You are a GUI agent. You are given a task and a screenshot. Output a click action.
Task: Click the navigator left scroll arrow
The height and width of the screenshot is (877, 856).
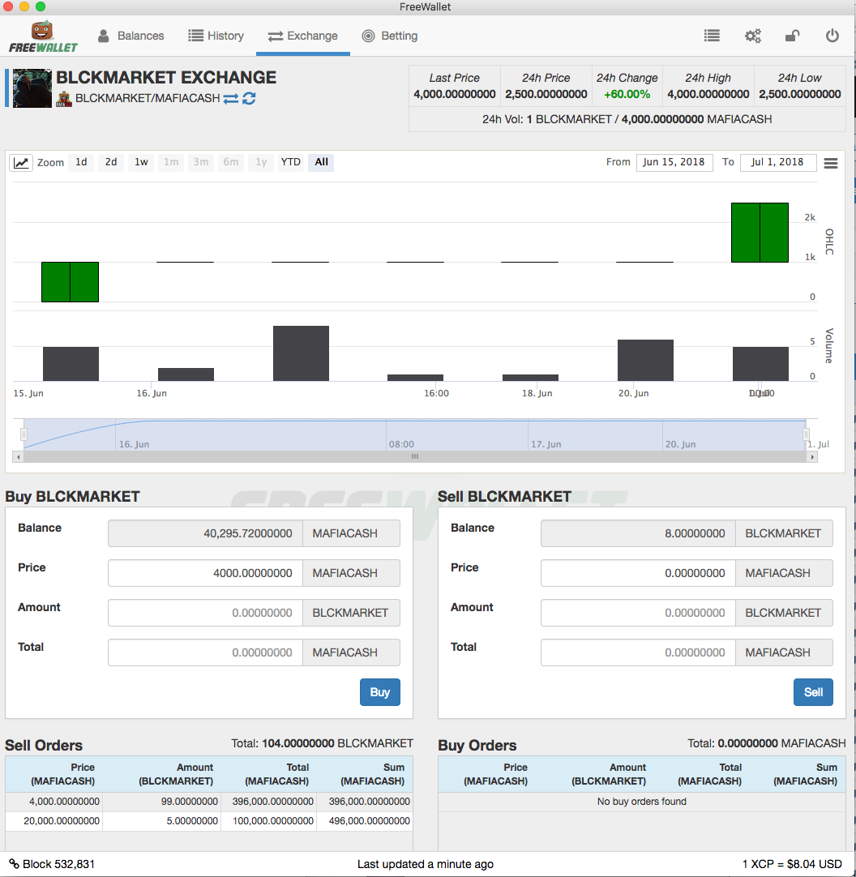[x=19, y=457]
